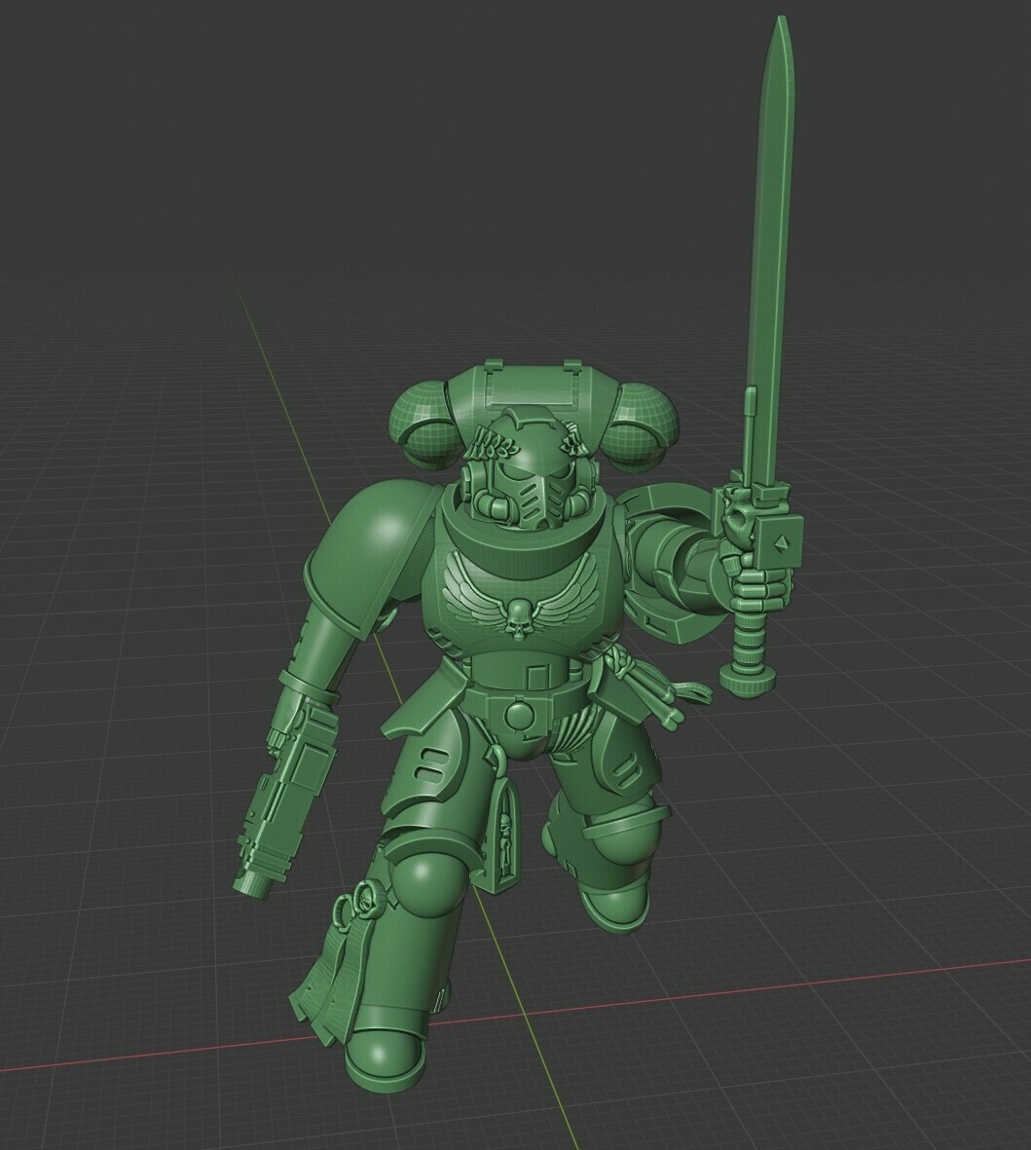Click the belt buckle at the waist

521,711
